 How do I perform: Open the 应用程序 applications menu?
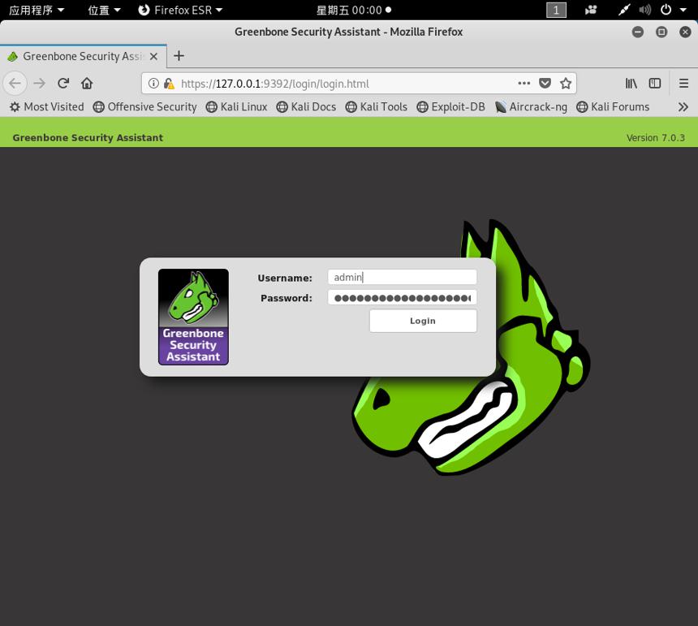point(37,10)
